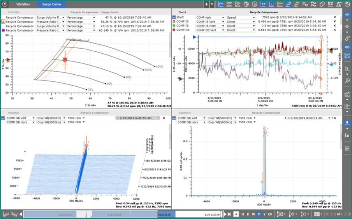Click the Orbit plot toolbar icon

[322, 4]
